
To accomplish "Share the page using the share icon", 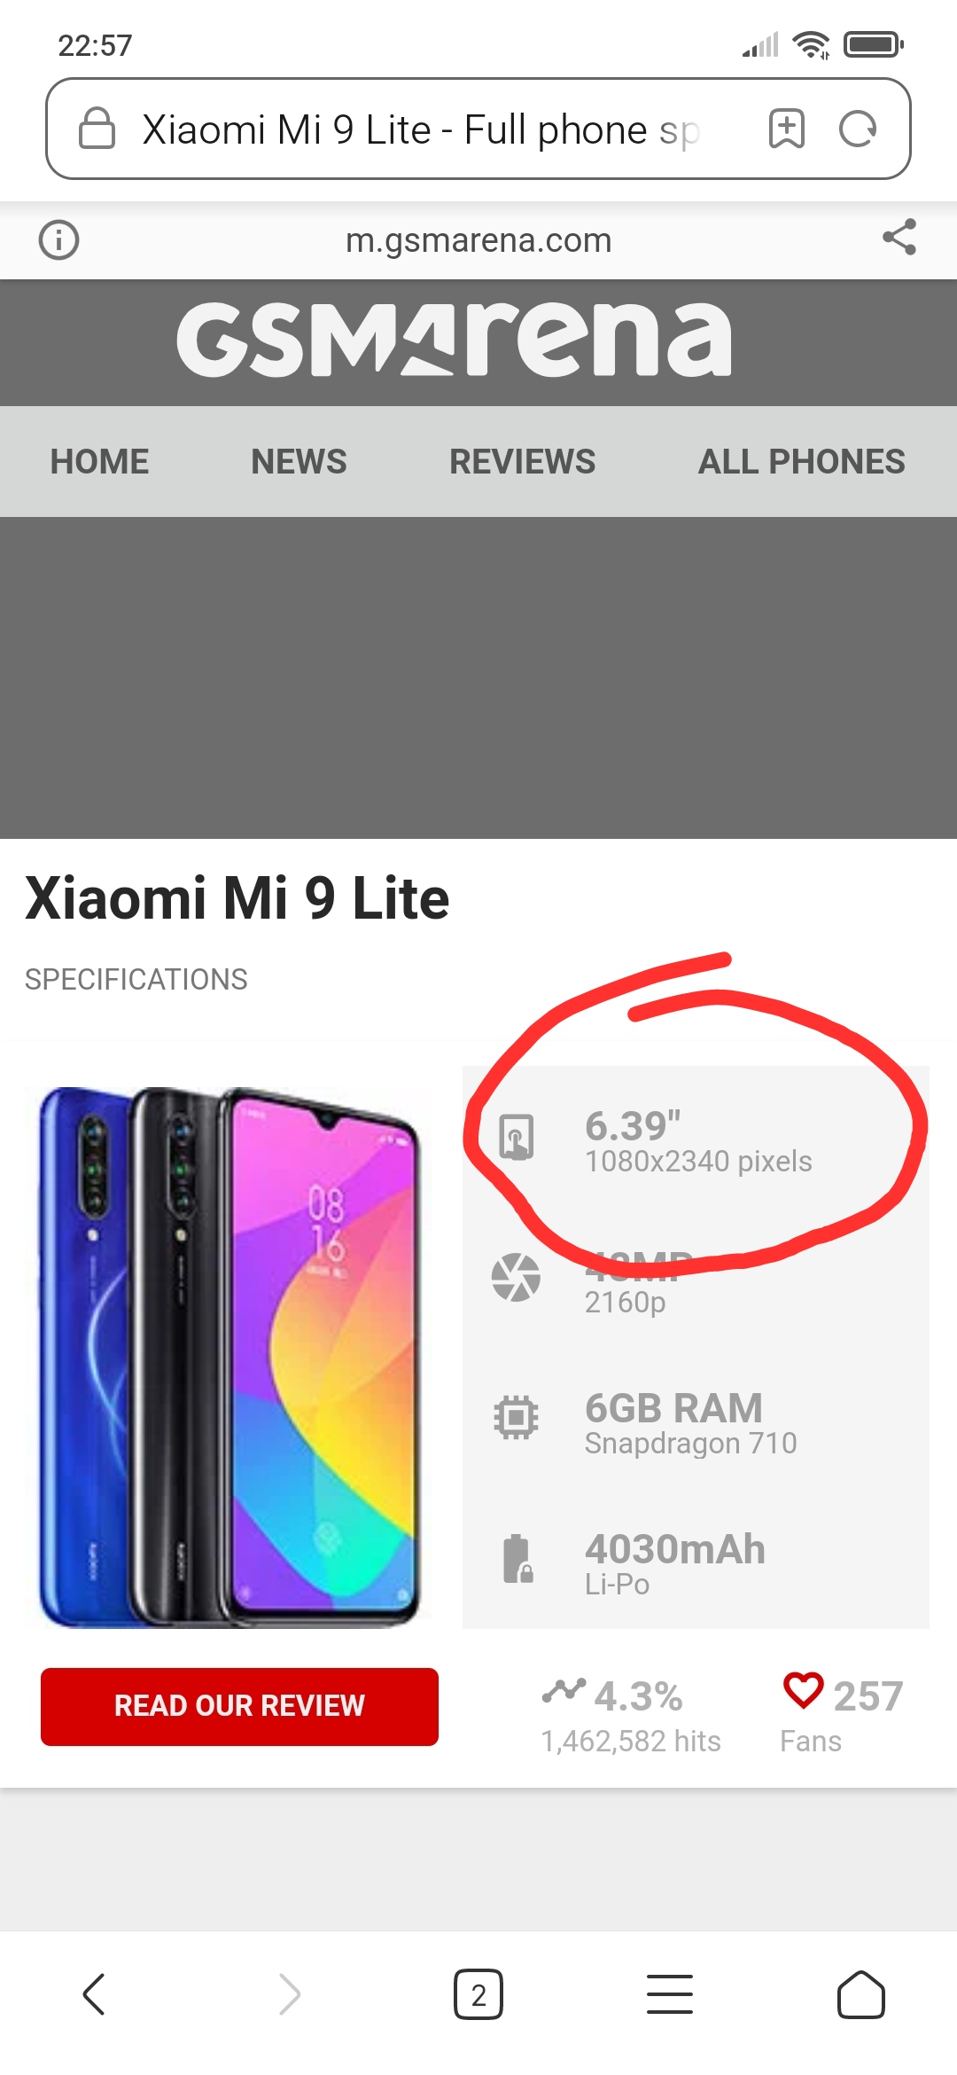I will (899, 237).
